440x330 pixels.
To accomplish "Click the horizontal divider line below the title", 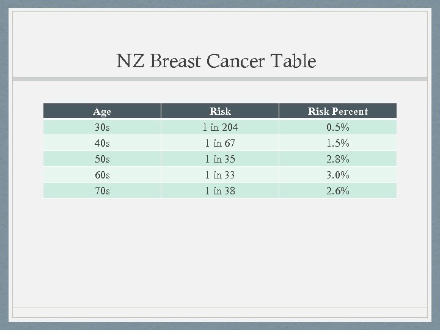I will click(220, 79).
